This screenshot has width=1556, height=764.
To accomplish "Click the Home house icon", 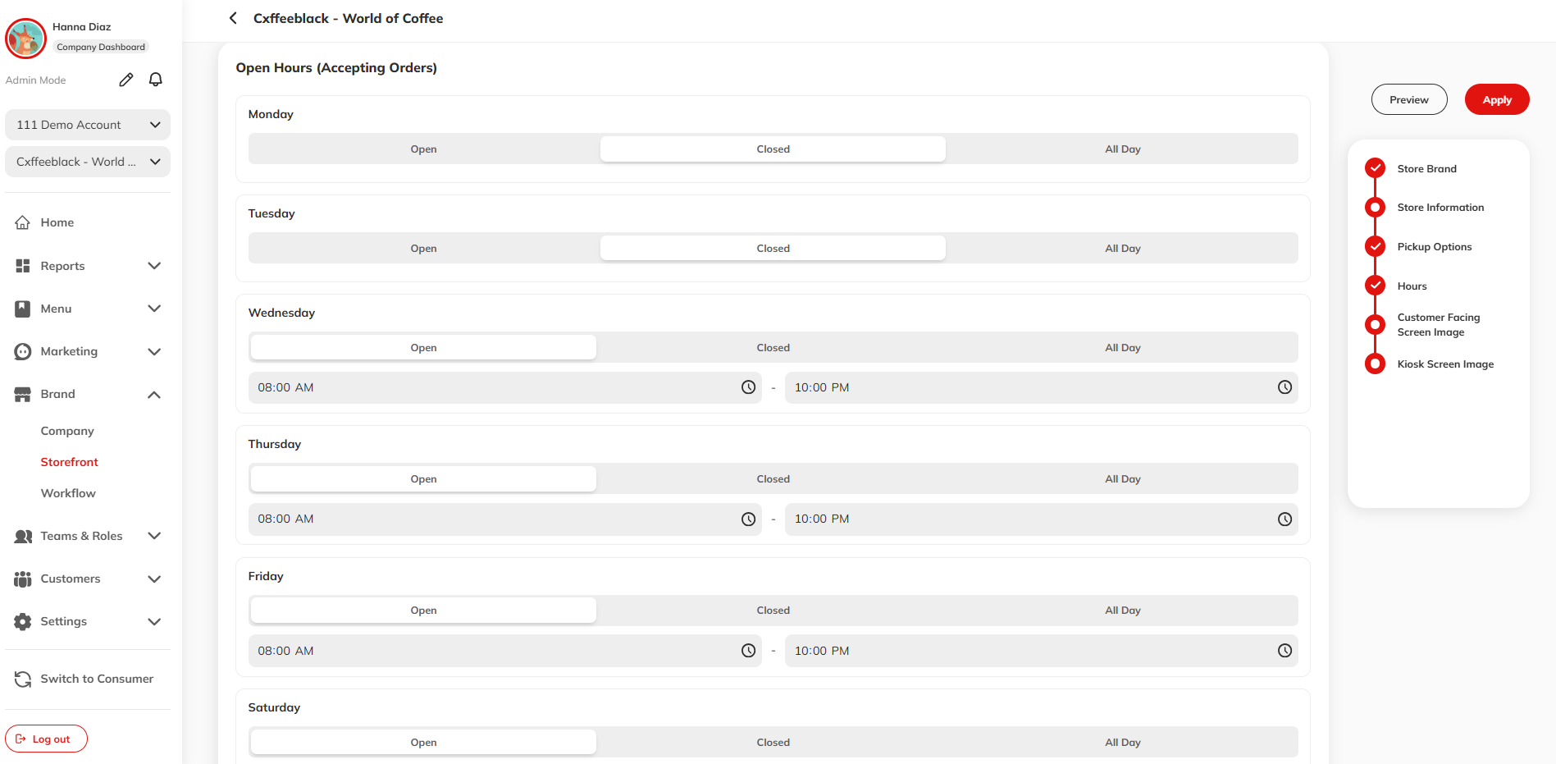I will coord(23,222).
